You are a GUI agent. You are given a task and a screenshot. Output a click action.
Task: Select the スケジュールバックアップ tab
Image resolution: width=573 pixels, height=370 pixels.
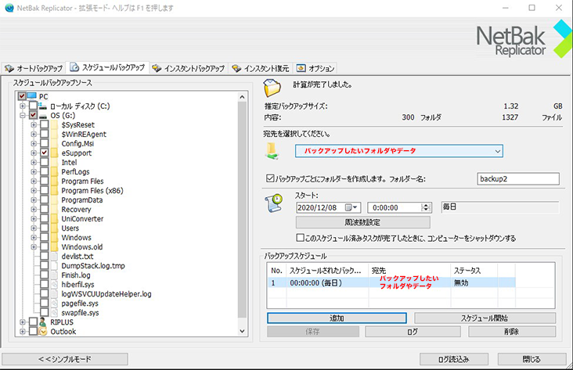(108, 67)
